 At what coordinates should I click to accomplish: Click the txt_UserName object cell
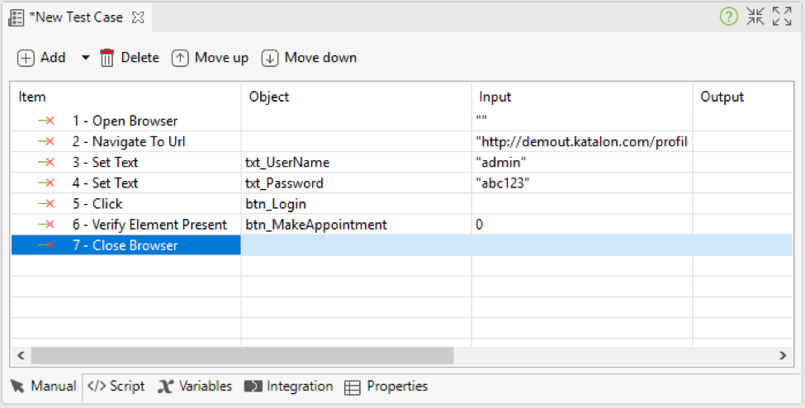click(x=357, y=163)
